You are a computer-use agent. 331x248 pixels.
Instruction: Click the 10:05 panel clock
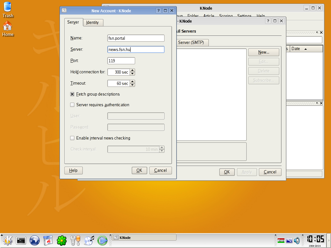tap(315, 239)
